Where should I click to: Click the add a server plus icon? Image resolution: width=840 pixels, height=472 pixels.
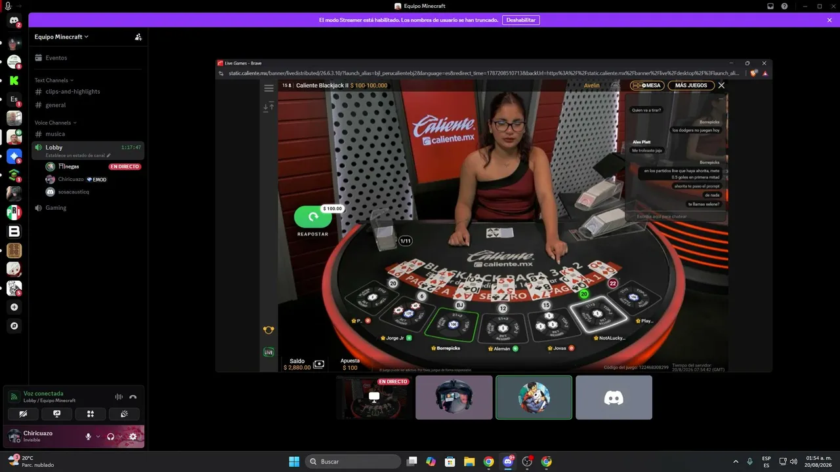click(x=14, y=307)
